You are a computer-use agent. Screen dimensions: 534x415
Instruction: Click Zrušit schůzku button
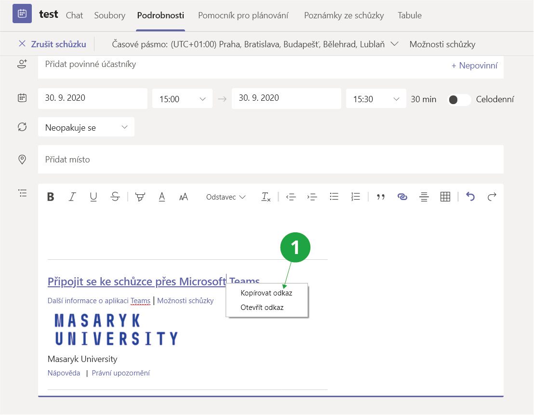point(52,44)
